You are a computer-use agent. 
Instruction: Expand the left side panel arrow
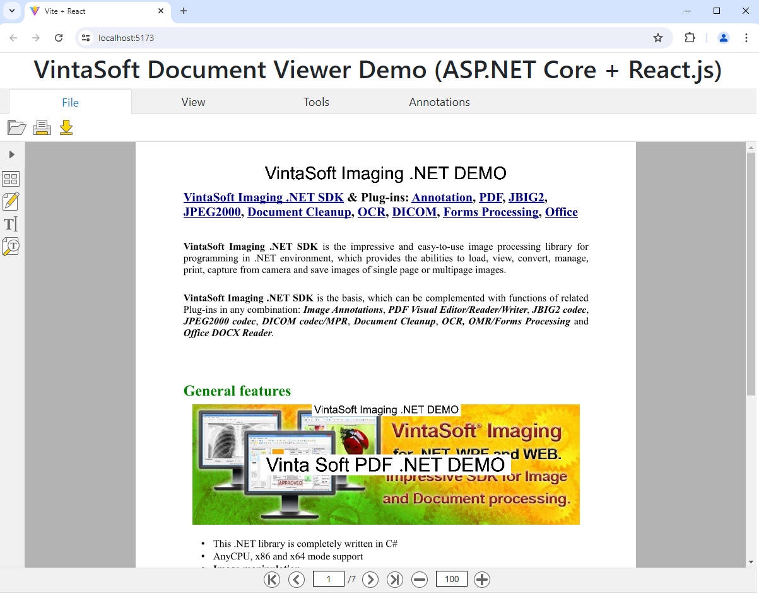coord(11,155)
